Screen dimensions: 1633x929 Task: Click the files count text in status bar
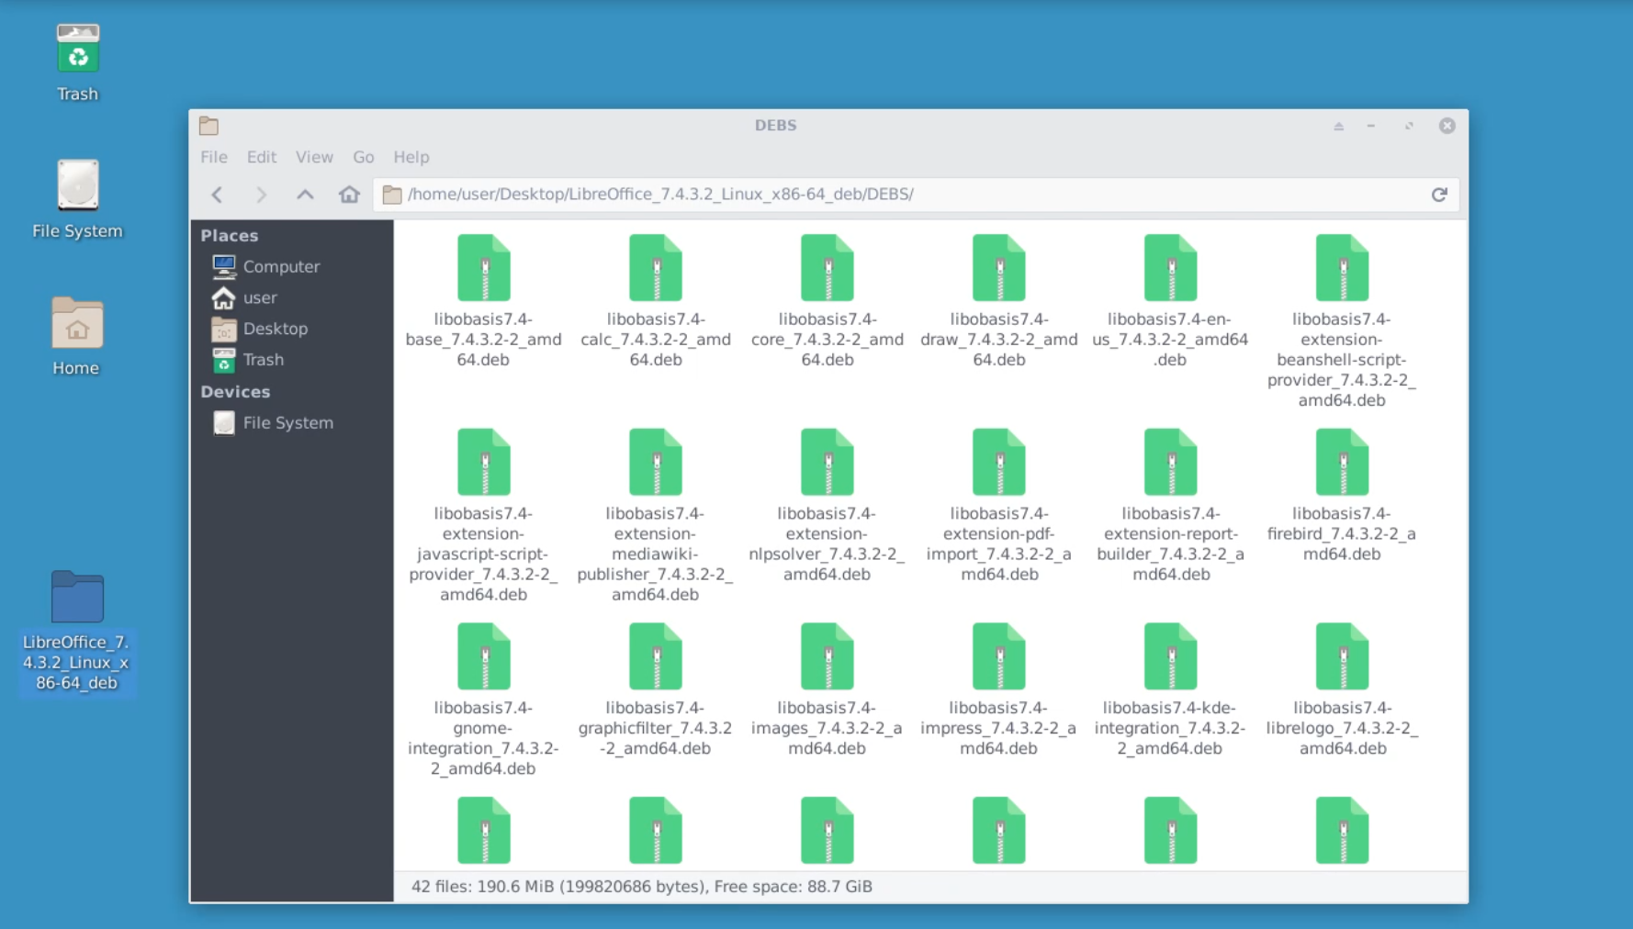641,887
